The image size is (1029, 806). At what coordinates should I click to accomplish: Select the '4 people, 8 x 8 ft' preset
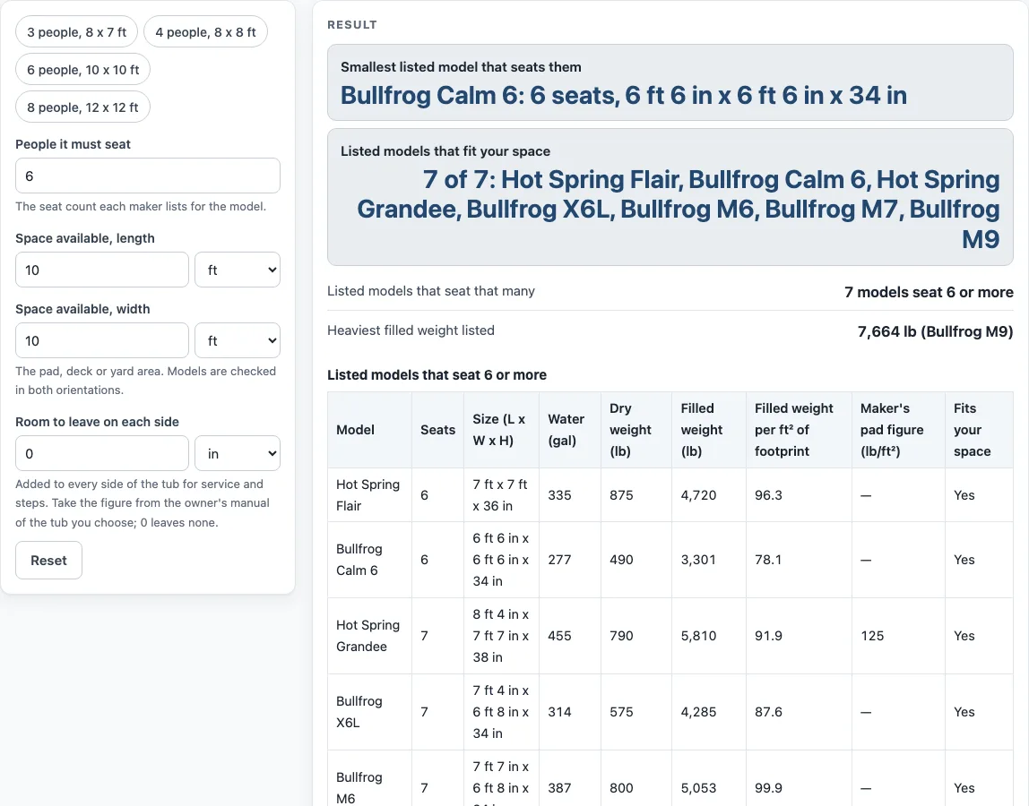pos(205,32)
